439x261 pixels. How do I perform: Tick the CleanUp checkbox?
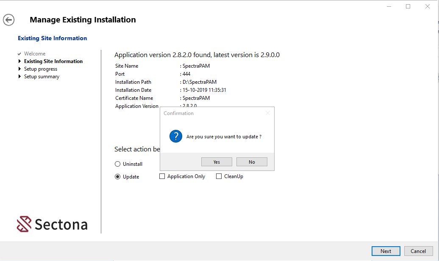click(219, 176)
